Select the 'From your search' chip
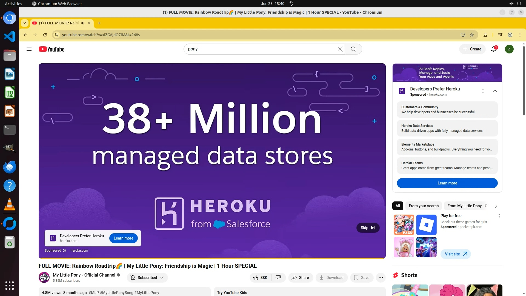 coord(424,206)
